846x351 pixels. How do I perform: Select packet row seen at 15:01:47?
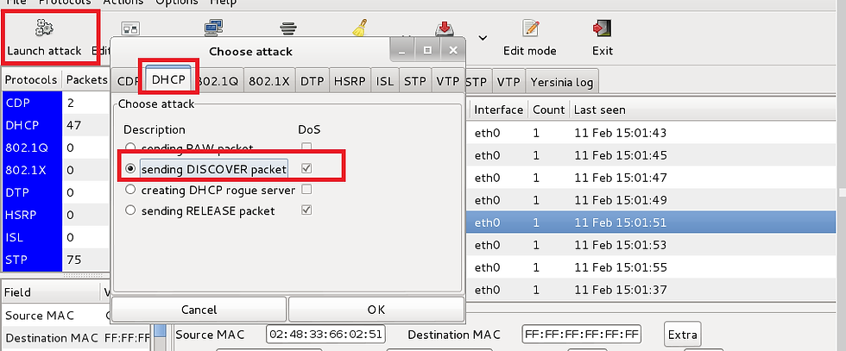(653, 178)
